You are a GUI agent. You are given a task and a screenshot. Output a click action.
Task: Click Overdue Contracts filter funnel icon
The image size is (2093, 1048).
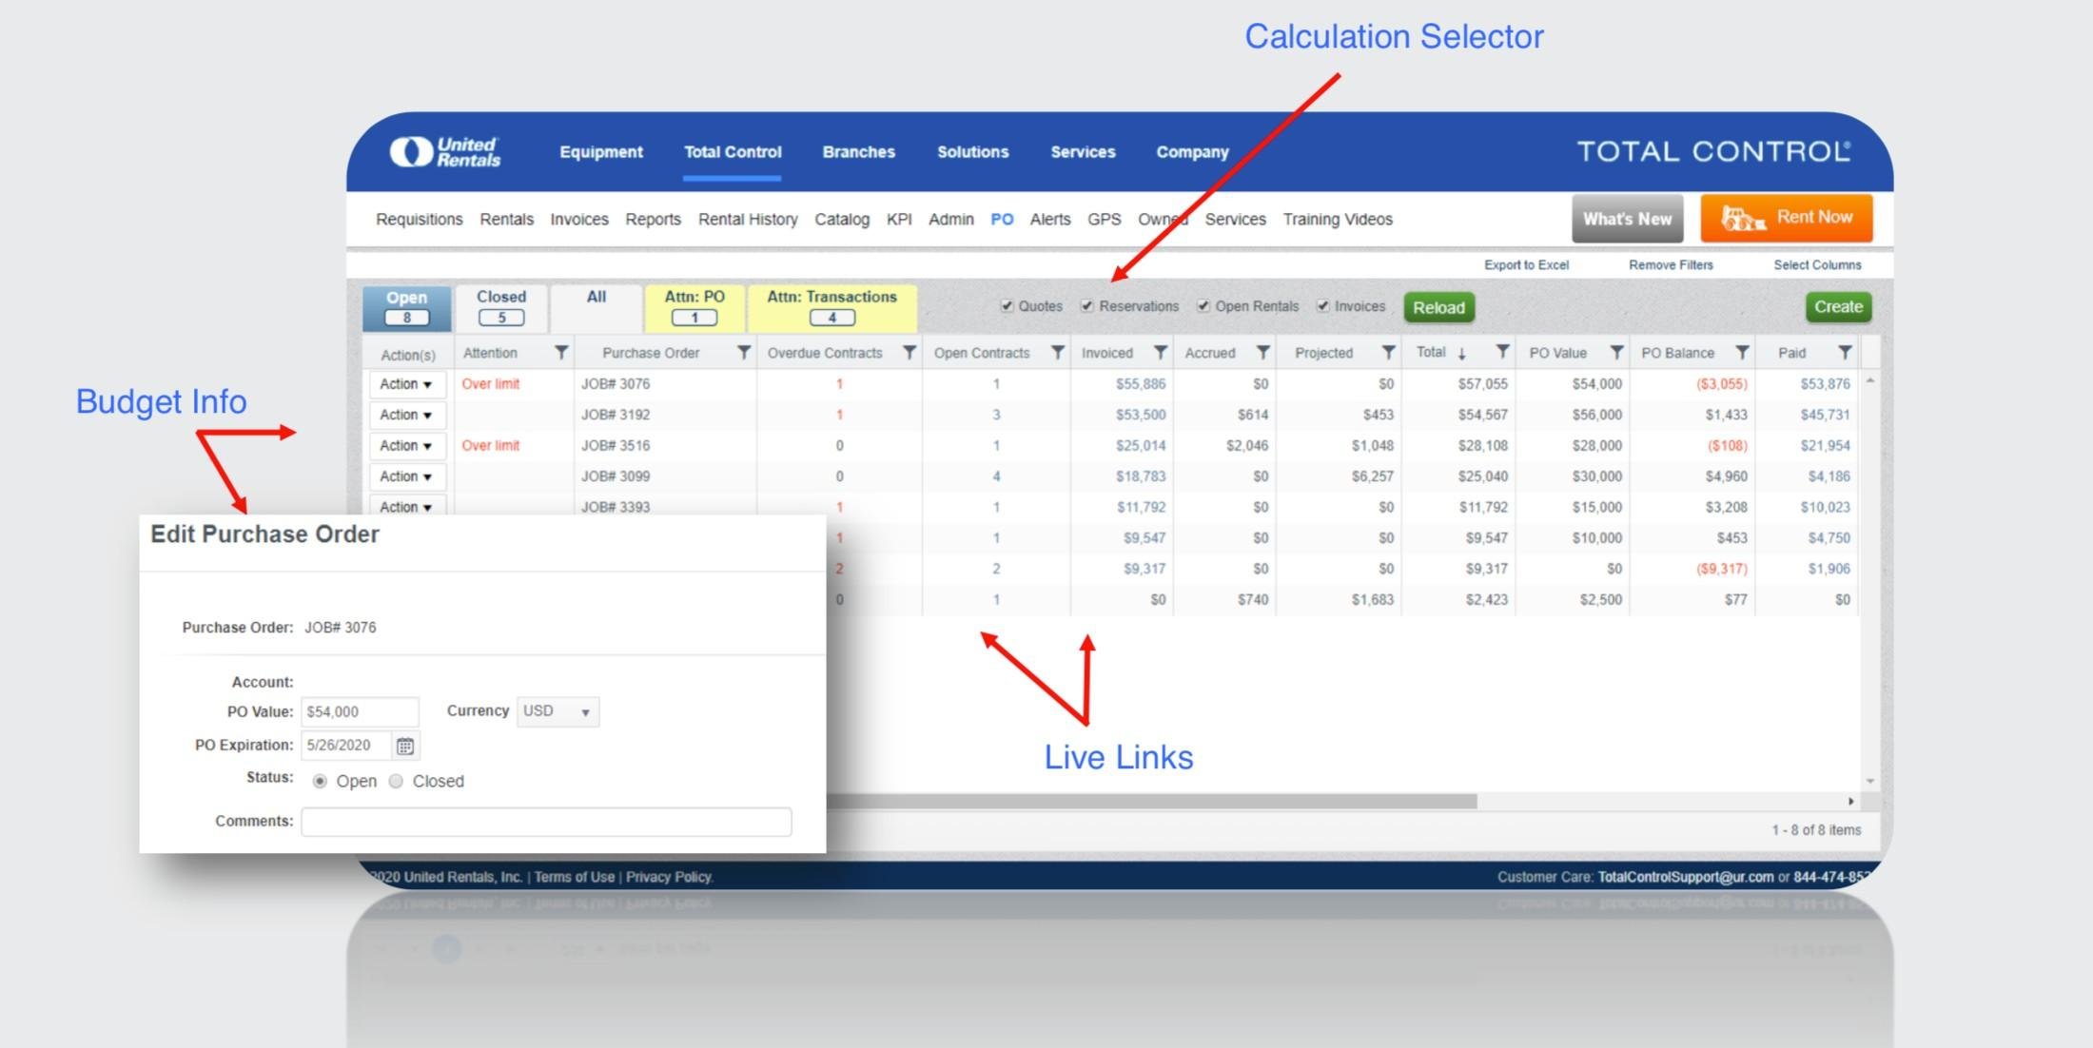(x=909, y=353)
